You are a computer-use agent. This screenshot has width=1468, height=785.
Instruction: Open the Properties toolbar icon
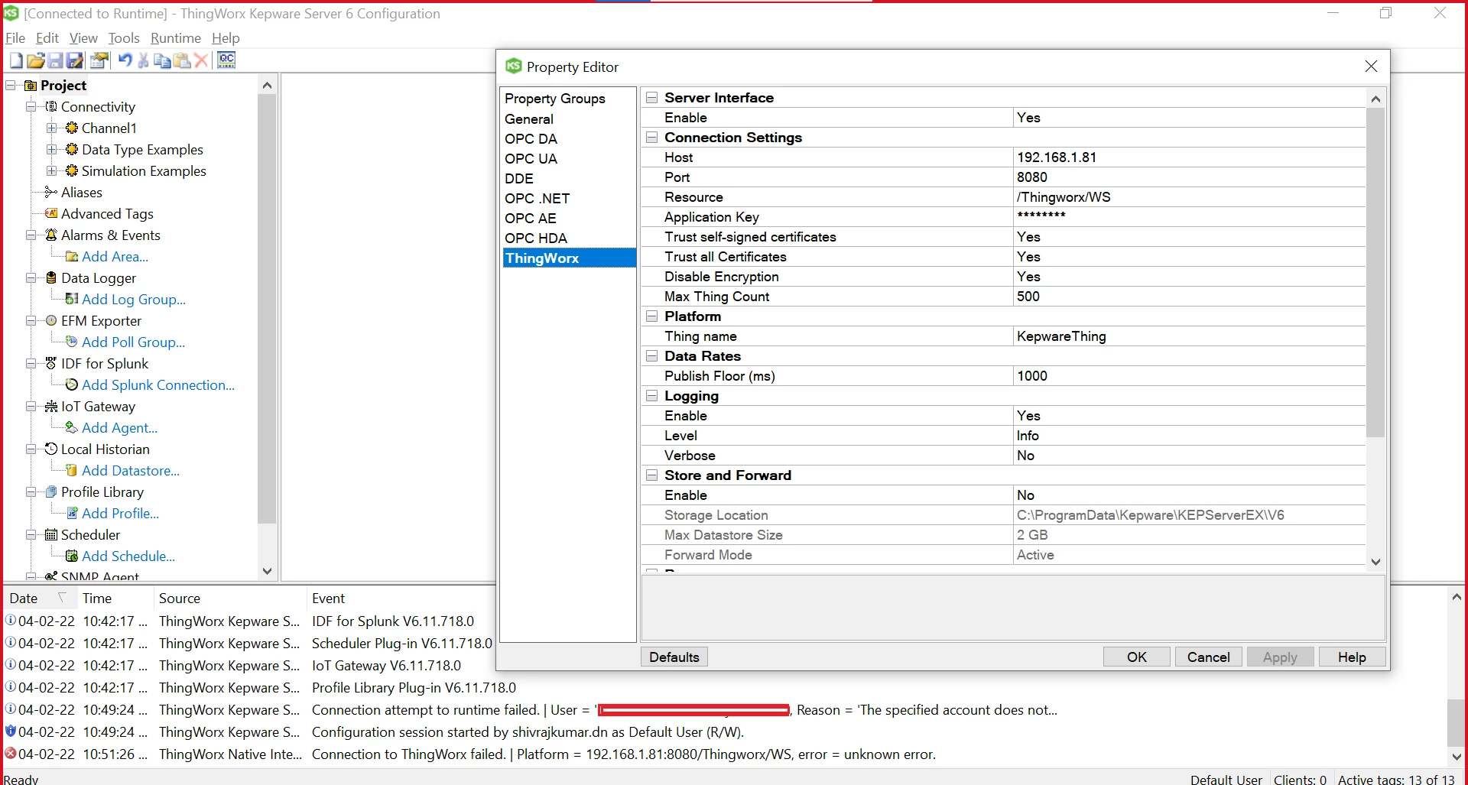pos(99,60)
